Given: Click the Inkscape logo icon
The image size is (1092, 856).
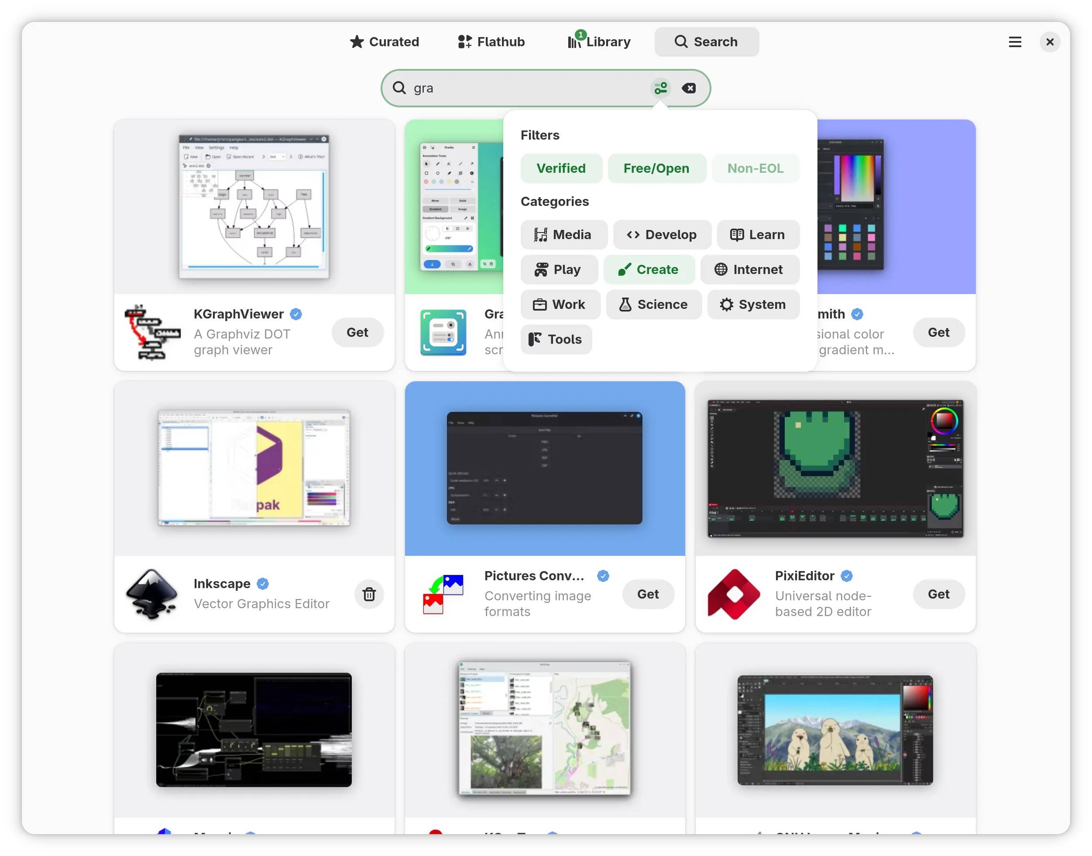Looking at the screenshot, I should pos(152,594).
